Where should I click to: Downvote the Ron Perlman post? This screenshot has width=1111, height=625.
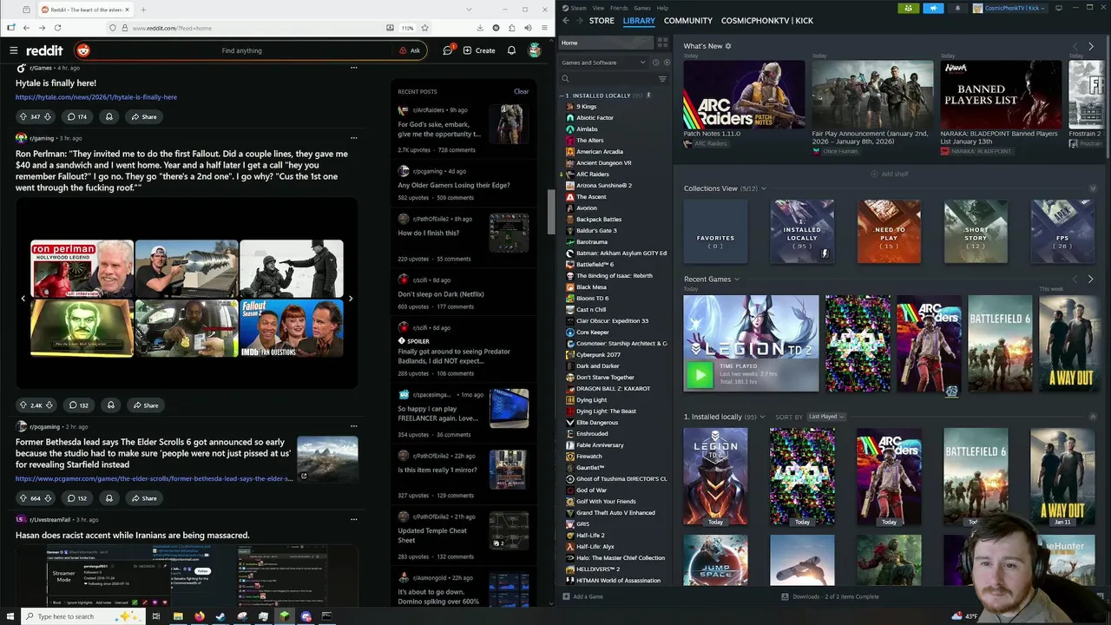pos(49,405)
